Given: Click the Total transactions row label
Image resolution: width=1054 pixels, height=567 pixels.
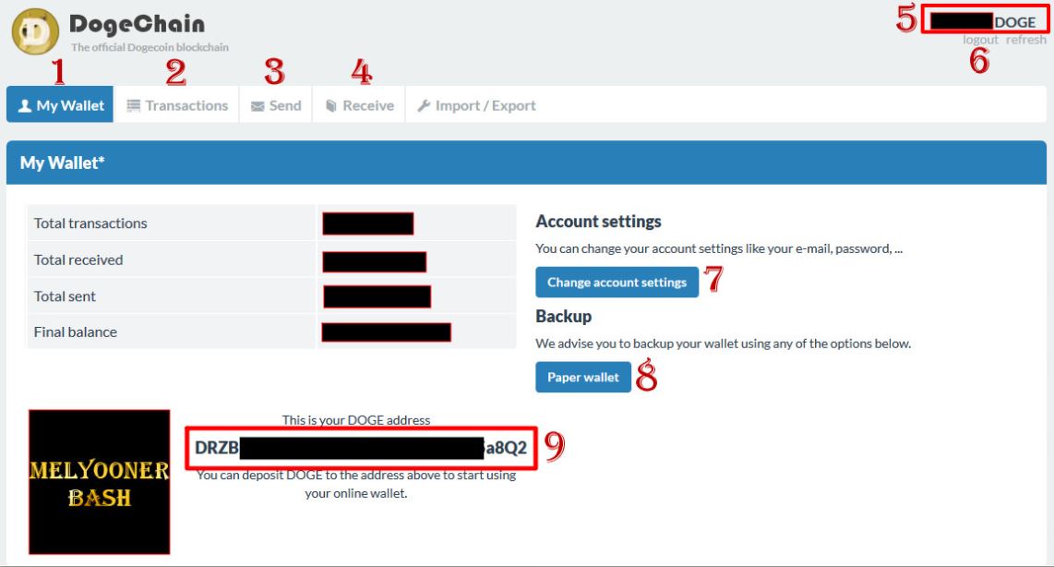Looking at the screenshot, I should click(x=90, y=223).
